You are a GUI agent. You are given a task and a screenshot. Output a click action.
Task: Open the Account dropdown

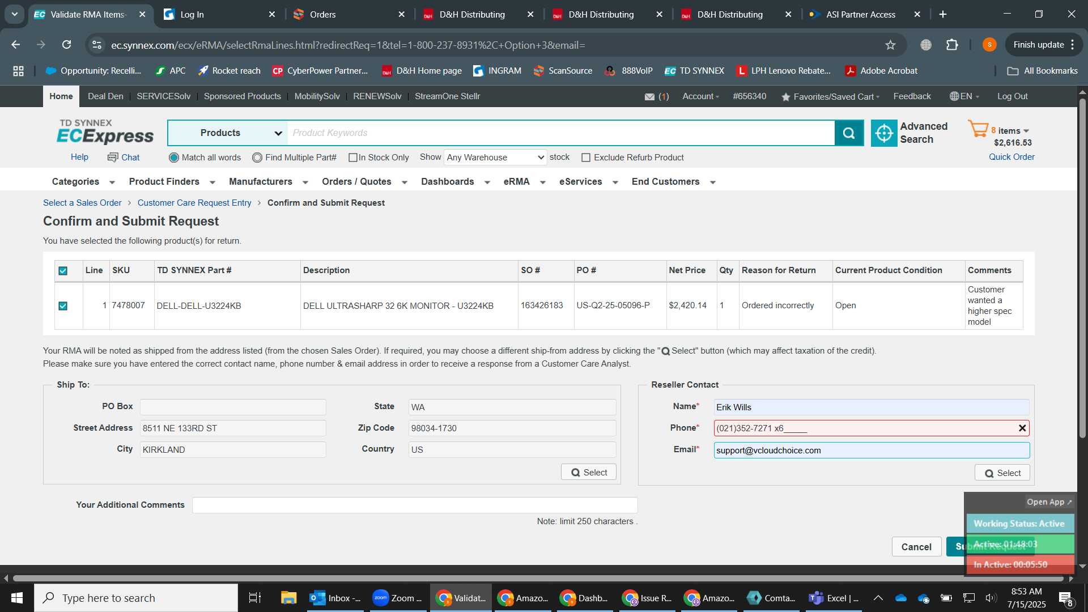coord(700,96)
